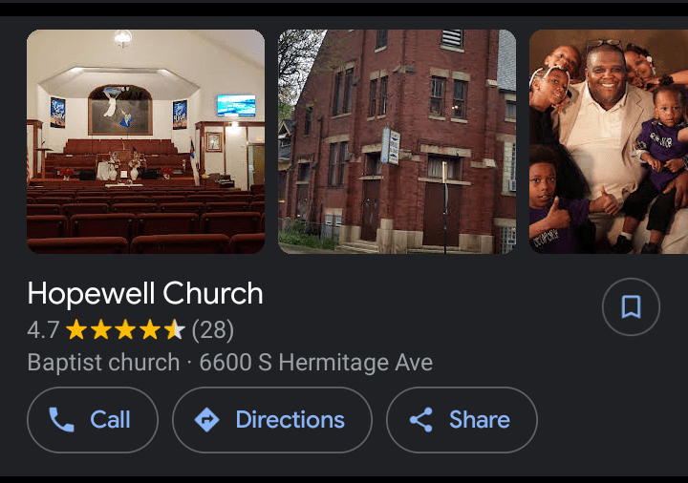Click the Baptist church category text
Image resolution: width=688 pixels, height=483 pixels.
point(103,363)
